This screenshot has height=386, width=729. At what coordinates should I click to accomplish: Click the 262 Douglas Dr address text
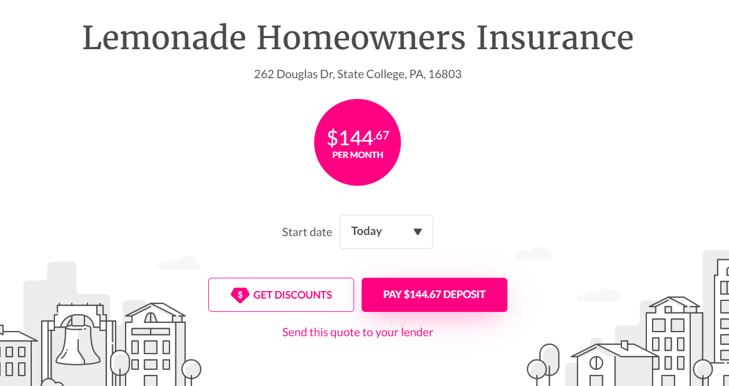click(x=358, y=74)
